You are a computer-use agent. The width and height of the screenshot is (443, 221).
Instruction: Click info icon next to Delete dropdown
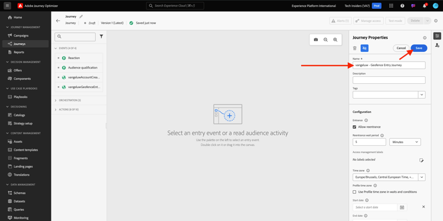click(436, 21)
